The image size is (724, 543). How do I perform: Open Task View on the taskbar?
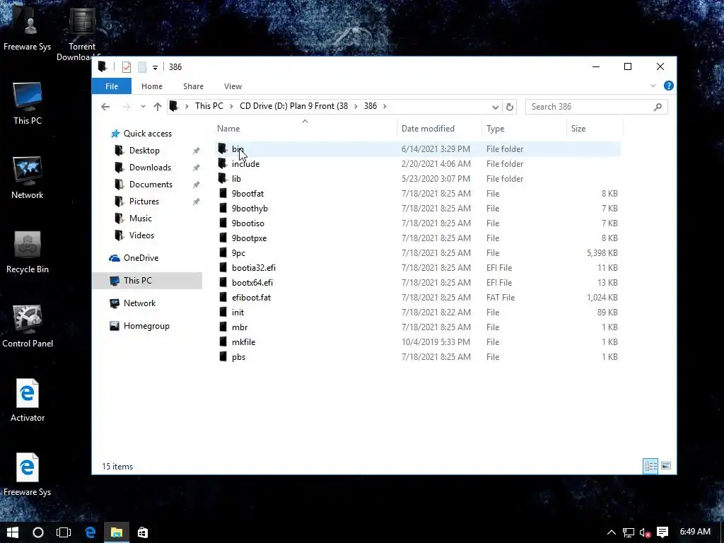point(64,532)
